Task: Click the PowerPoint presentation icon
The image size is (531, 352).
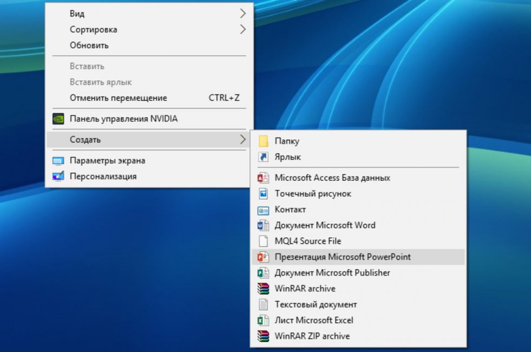Action: [264, 257]
